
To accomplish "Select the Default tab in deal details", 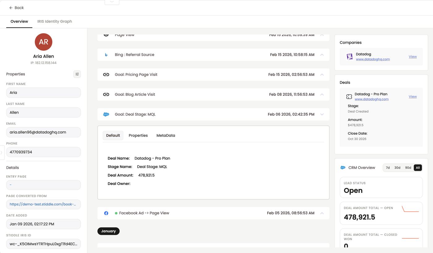I will click(113, 136).
